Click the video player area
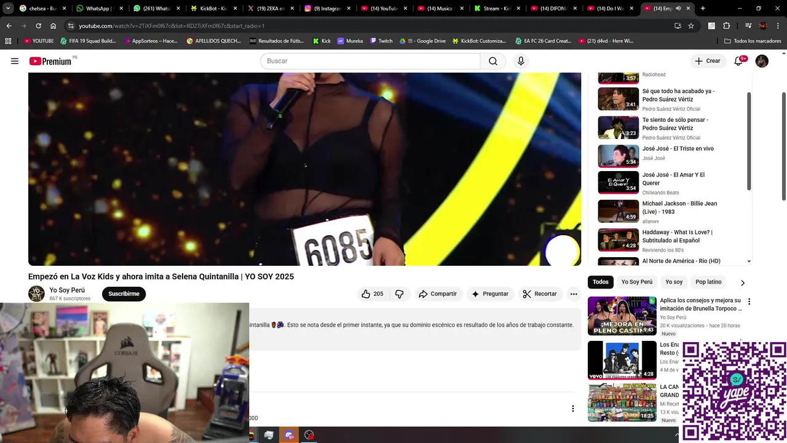Image resolution: width=787 pixels, height=443 pixels. pos(304,169)
